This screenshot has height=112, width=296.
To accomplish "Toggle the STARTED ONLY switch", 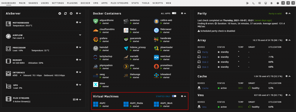I will click(x=174, y=96).
